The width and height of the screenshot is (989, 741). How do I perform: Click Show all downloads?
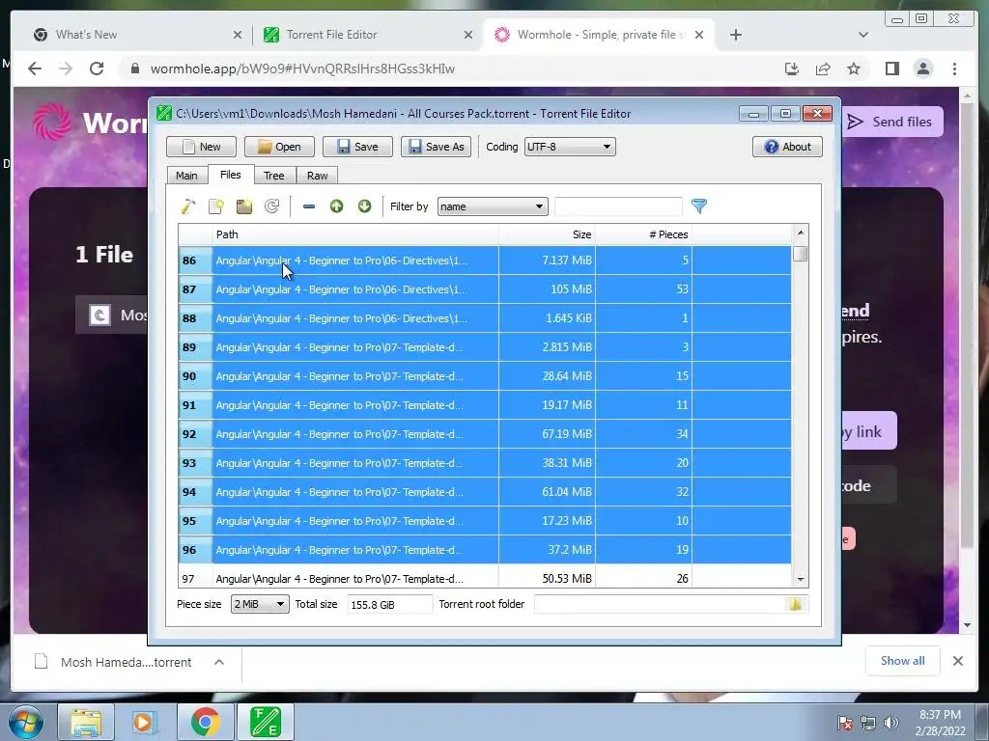pos(903,660)
